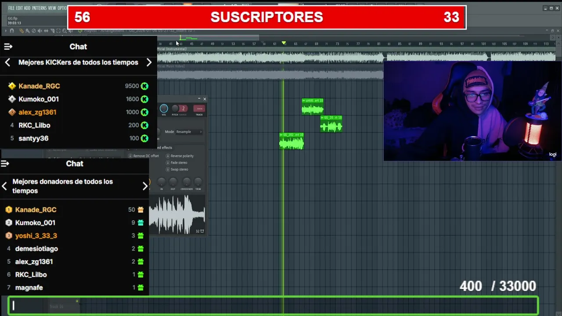Click the kick icon next to alex_zg1361 1000
Image resolution: width=562 pixels, height=316 pixels.
[144, 112]
